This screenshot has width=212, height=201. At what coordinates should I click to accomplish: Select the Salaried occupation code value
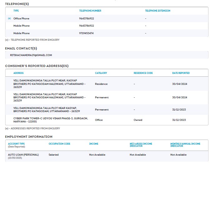click(53, 155)
